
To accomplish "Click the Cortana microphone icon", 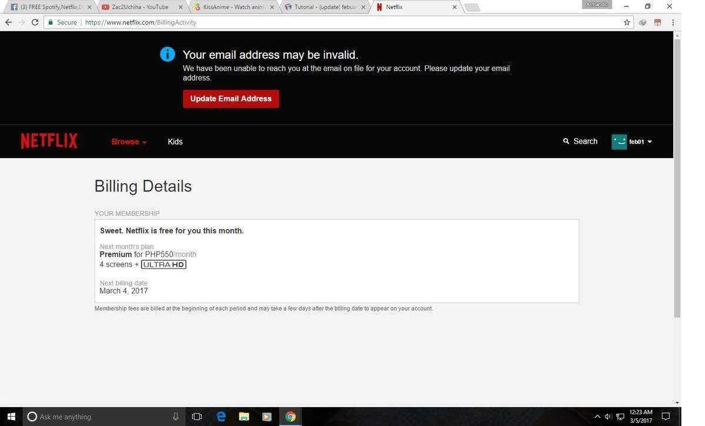I will point(175,417).
